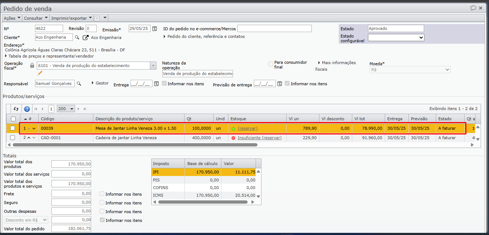Toggle the select-all checkbox in grid header
489x235 pixels.
point(13,119)
